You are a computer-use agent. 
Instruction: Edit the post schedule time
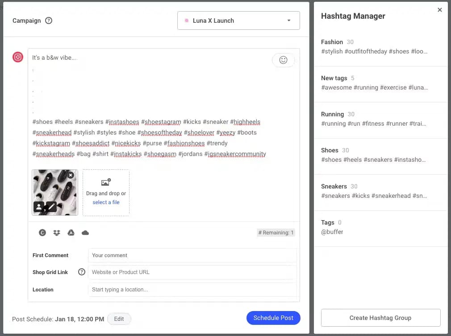coord(119,319)
